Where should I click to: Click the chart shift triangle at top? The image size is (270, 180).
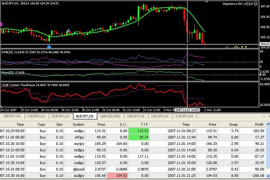pyautogui.click(x=206, y=2)
